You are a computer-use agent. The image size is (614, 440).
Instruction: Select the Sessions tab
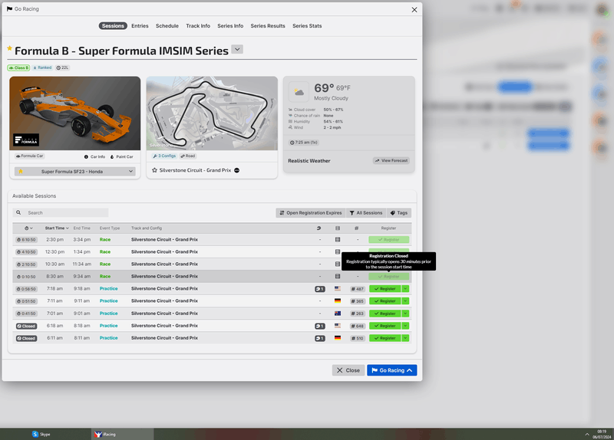[113, 26]
